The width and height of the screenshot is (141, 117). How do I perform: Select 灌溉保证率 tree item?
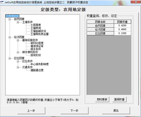pos(37,46)
